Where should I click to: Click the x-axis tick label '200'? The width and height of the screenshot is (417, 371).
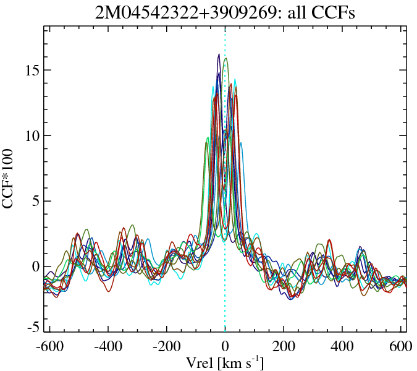(284, 346)
